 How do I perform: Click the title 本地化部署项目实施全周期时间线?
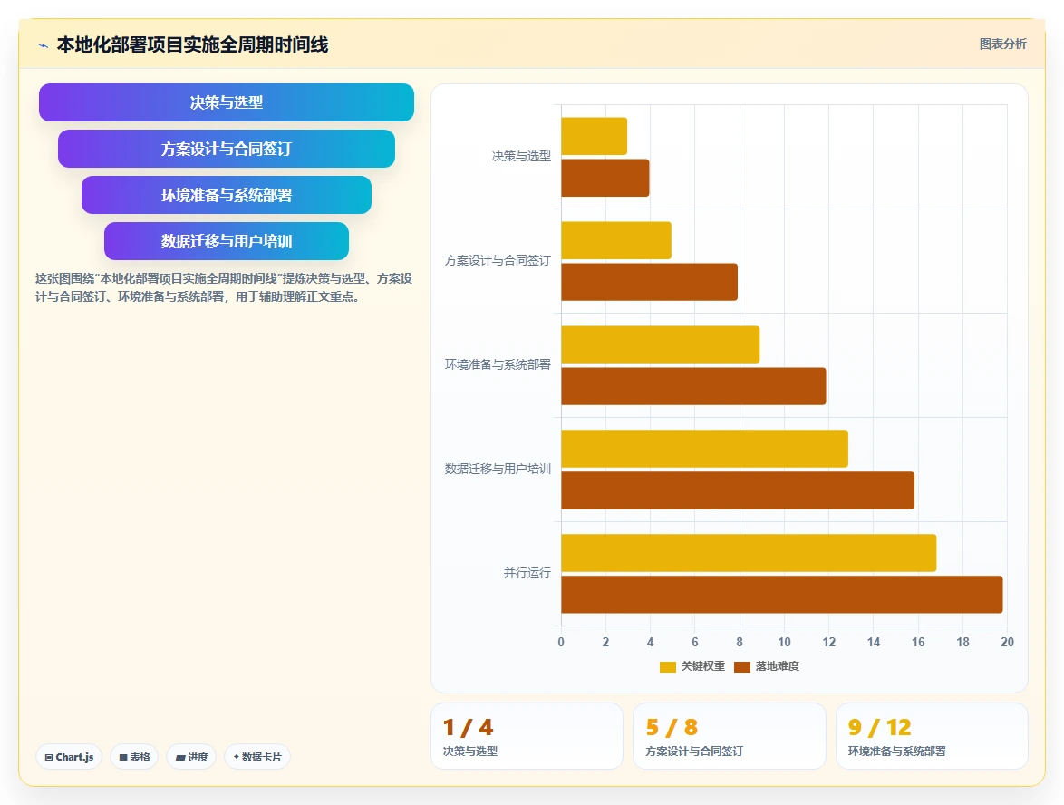coord(193,44)
